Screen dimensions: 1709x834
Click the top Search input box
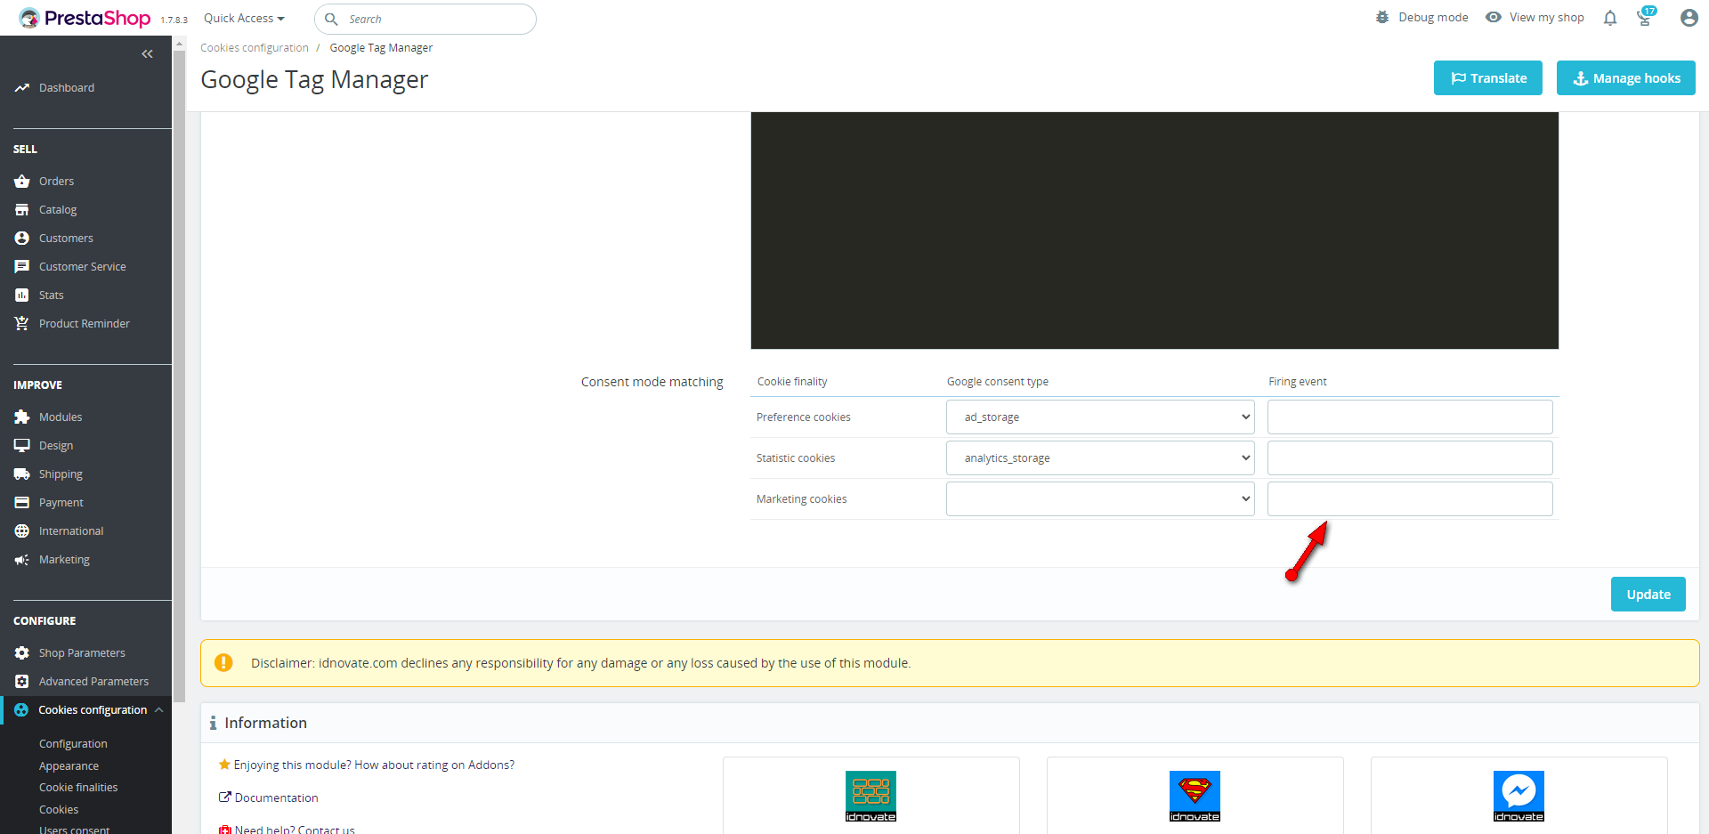pyautogui.click(x=425, y=19)
